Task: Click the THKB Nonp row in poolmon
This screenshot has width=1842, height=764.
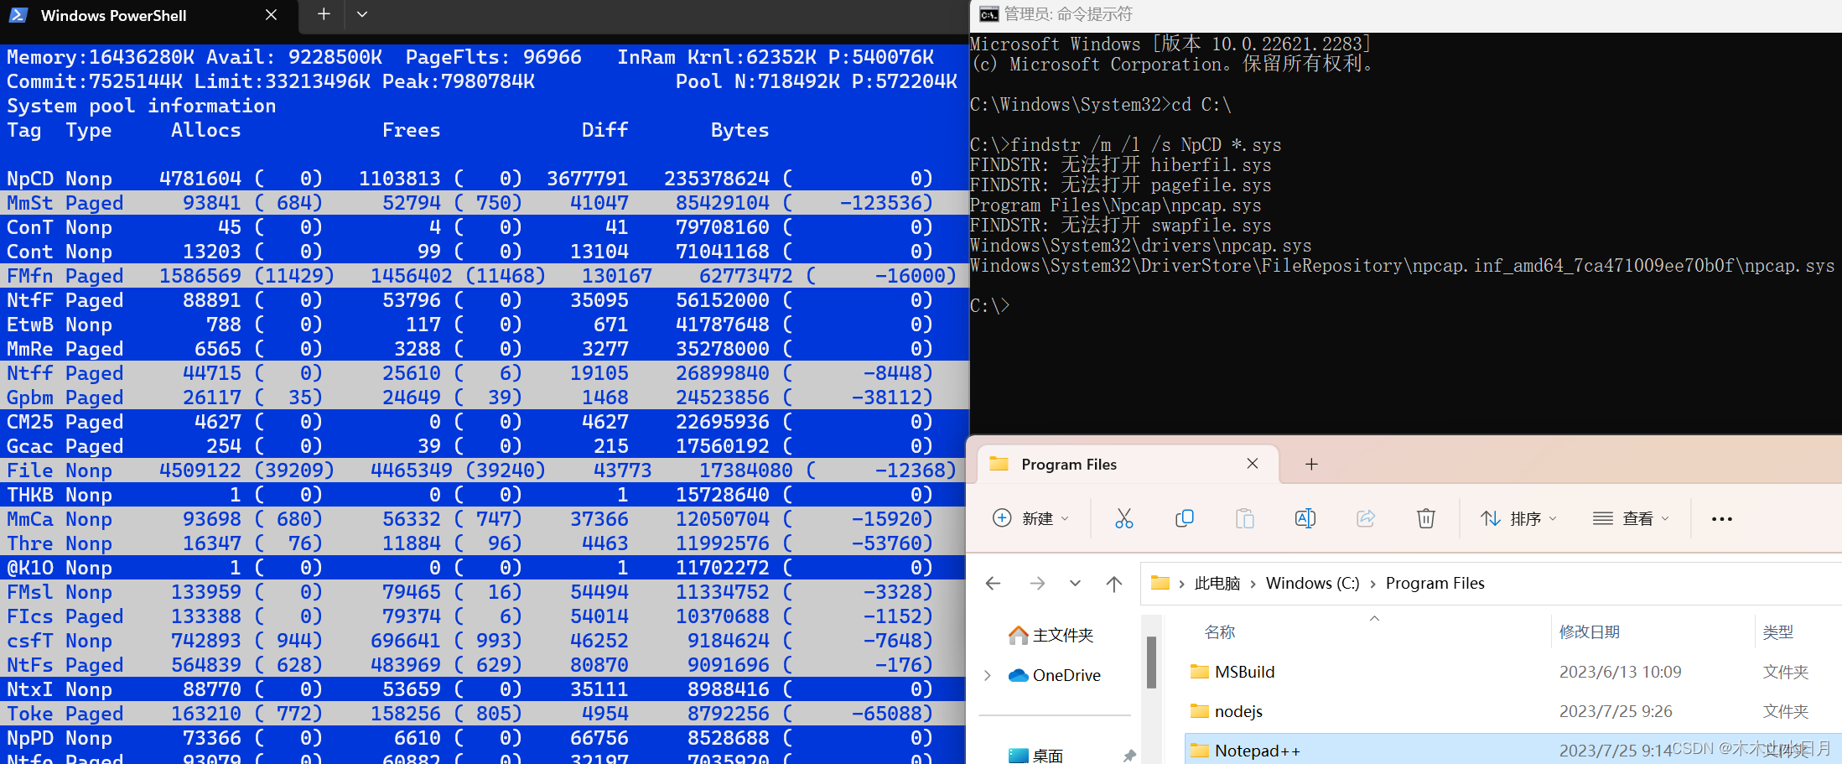Action: [x=484, y=495]
